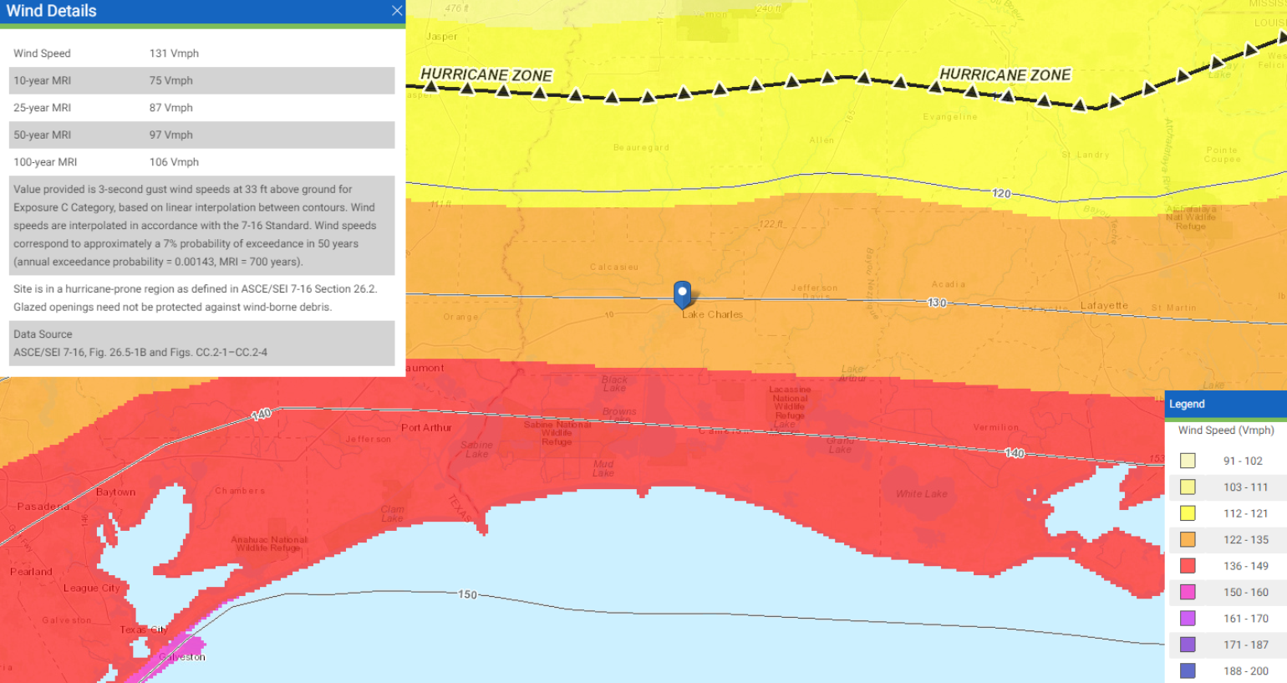This screenshot has height=683, width=1287.
Task: Click the 130 contour line label
Action: [937, 303]
